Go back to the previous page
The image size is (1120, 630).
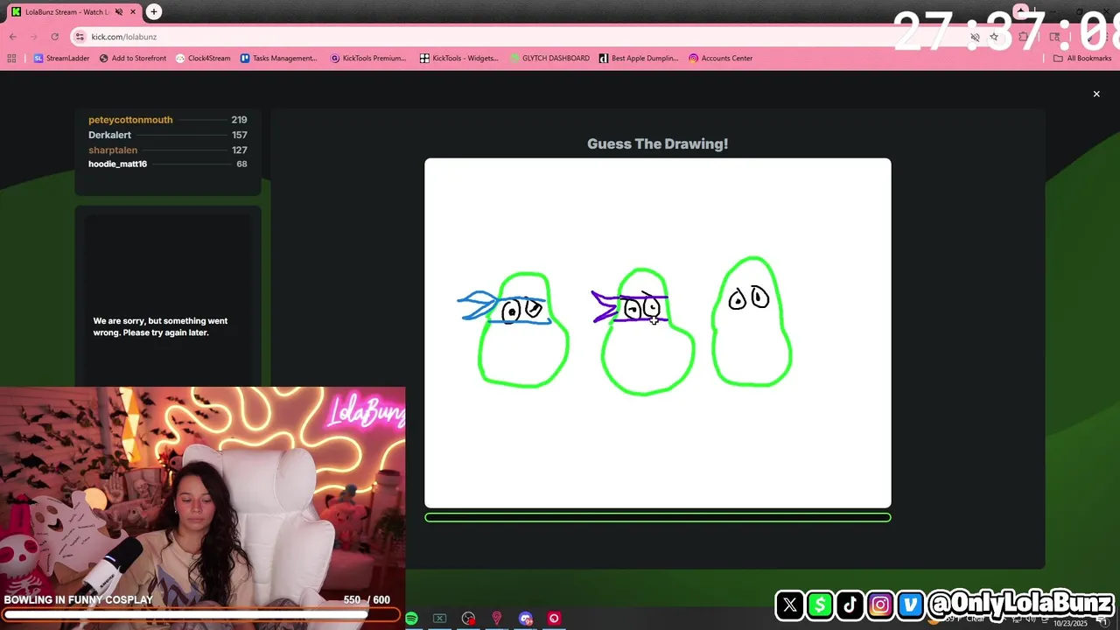tap(12, 37)
